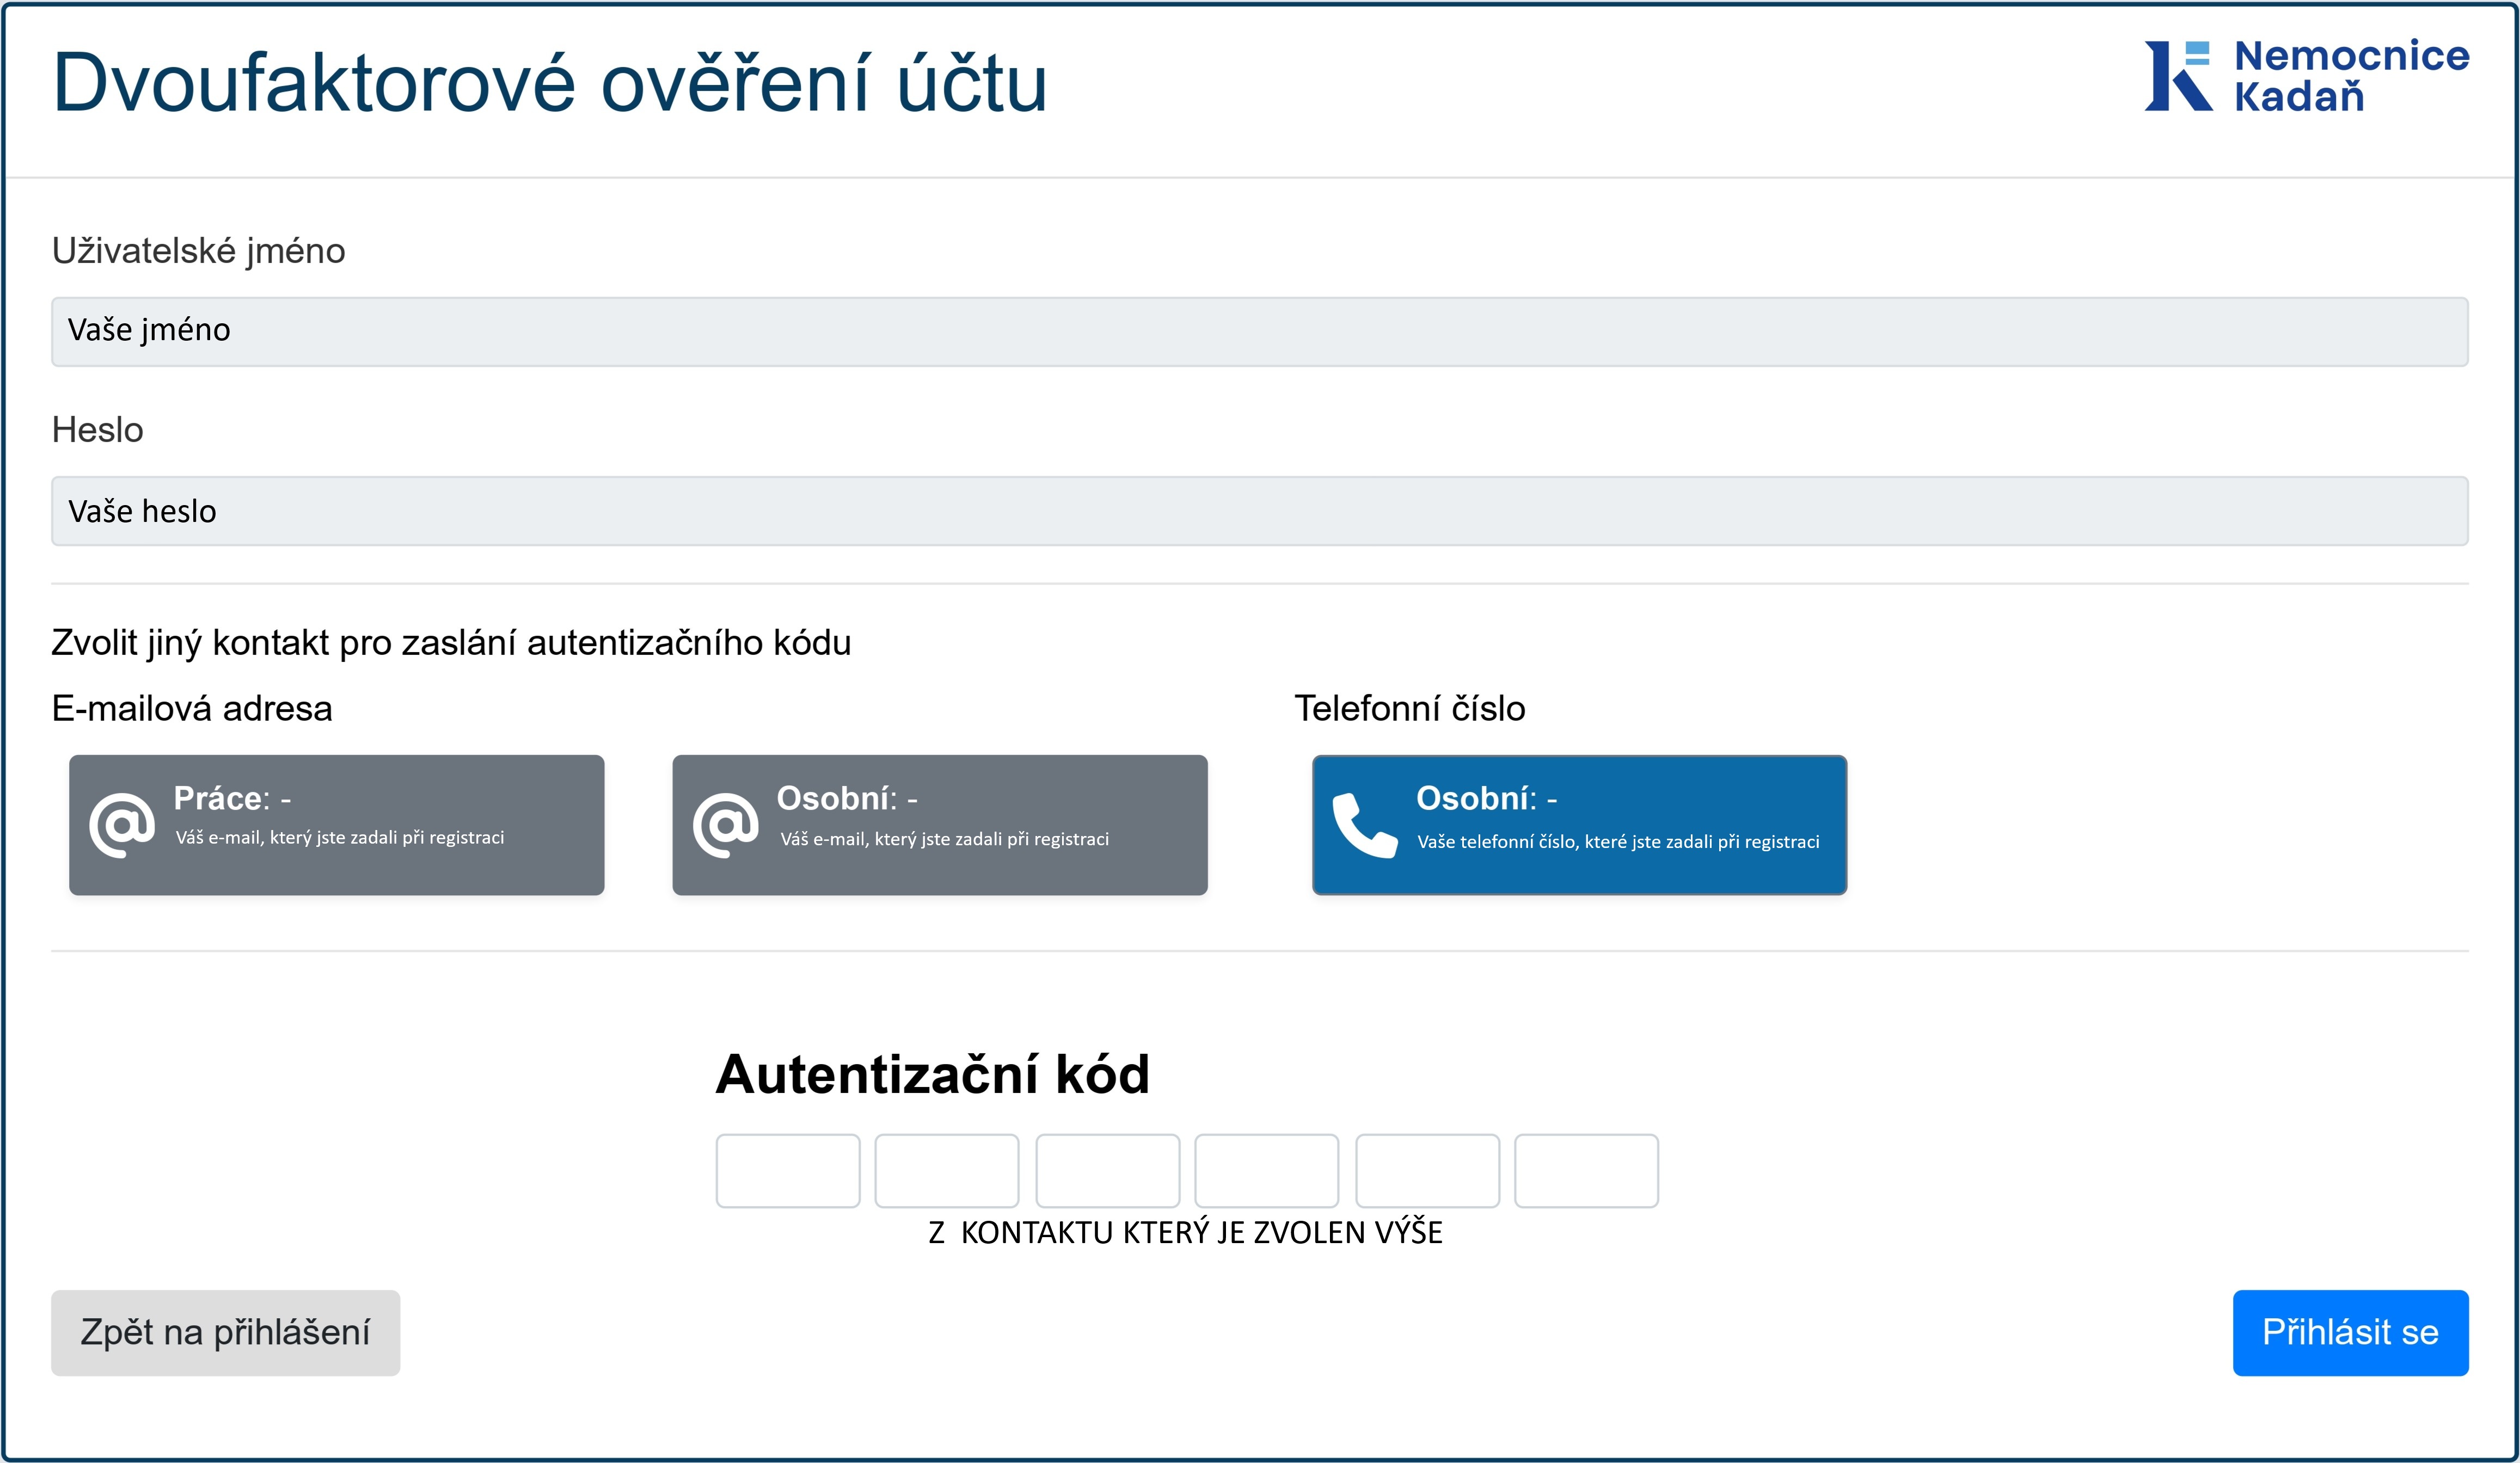The image size is (2520, 1463).
Task: Go back via Zpět na přihlášení
Action: [226, 1333]
